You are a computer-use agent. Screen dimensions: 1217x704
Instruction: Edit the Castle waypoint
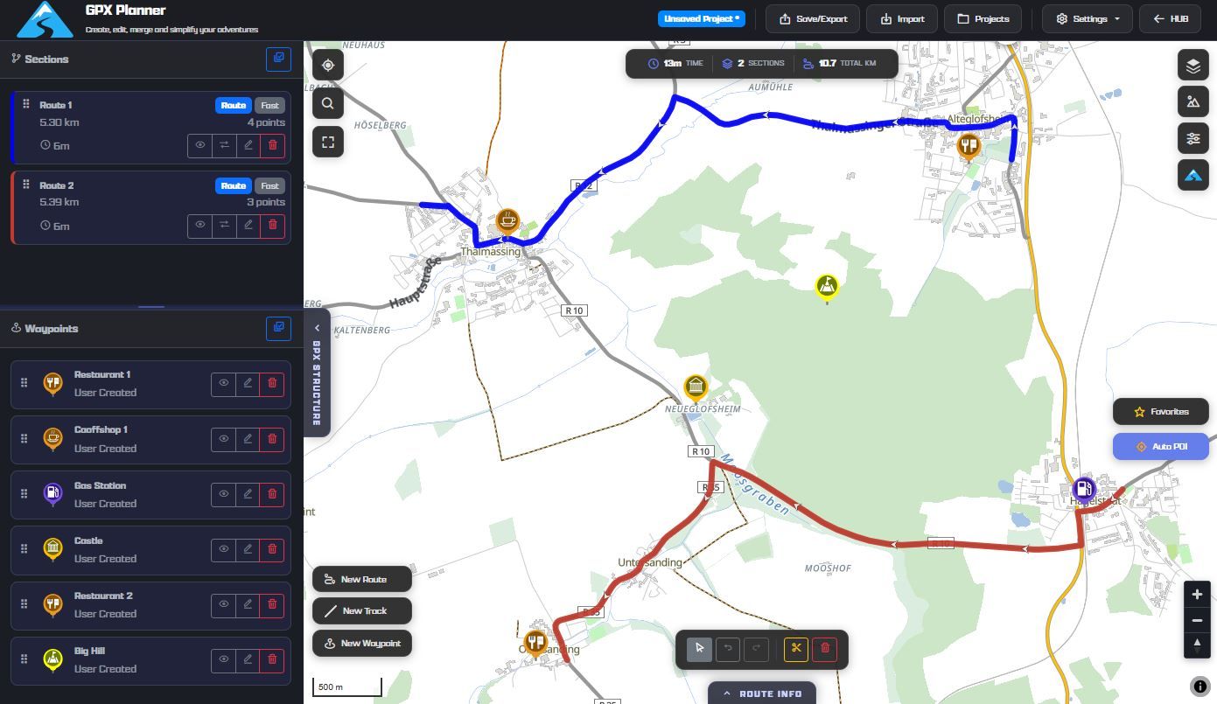point(248,549)
